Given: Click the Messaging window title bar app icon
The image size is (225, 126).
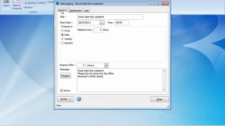Looking at the screenshot, I should point(58,3).
